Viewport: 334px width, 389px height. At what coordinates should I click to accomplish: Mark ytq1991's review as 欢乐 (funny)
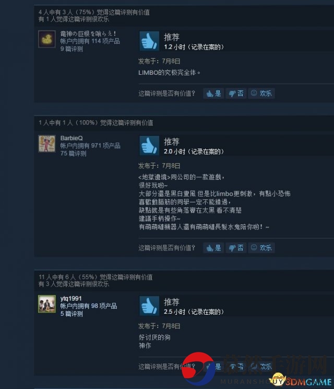click(261, 367)
